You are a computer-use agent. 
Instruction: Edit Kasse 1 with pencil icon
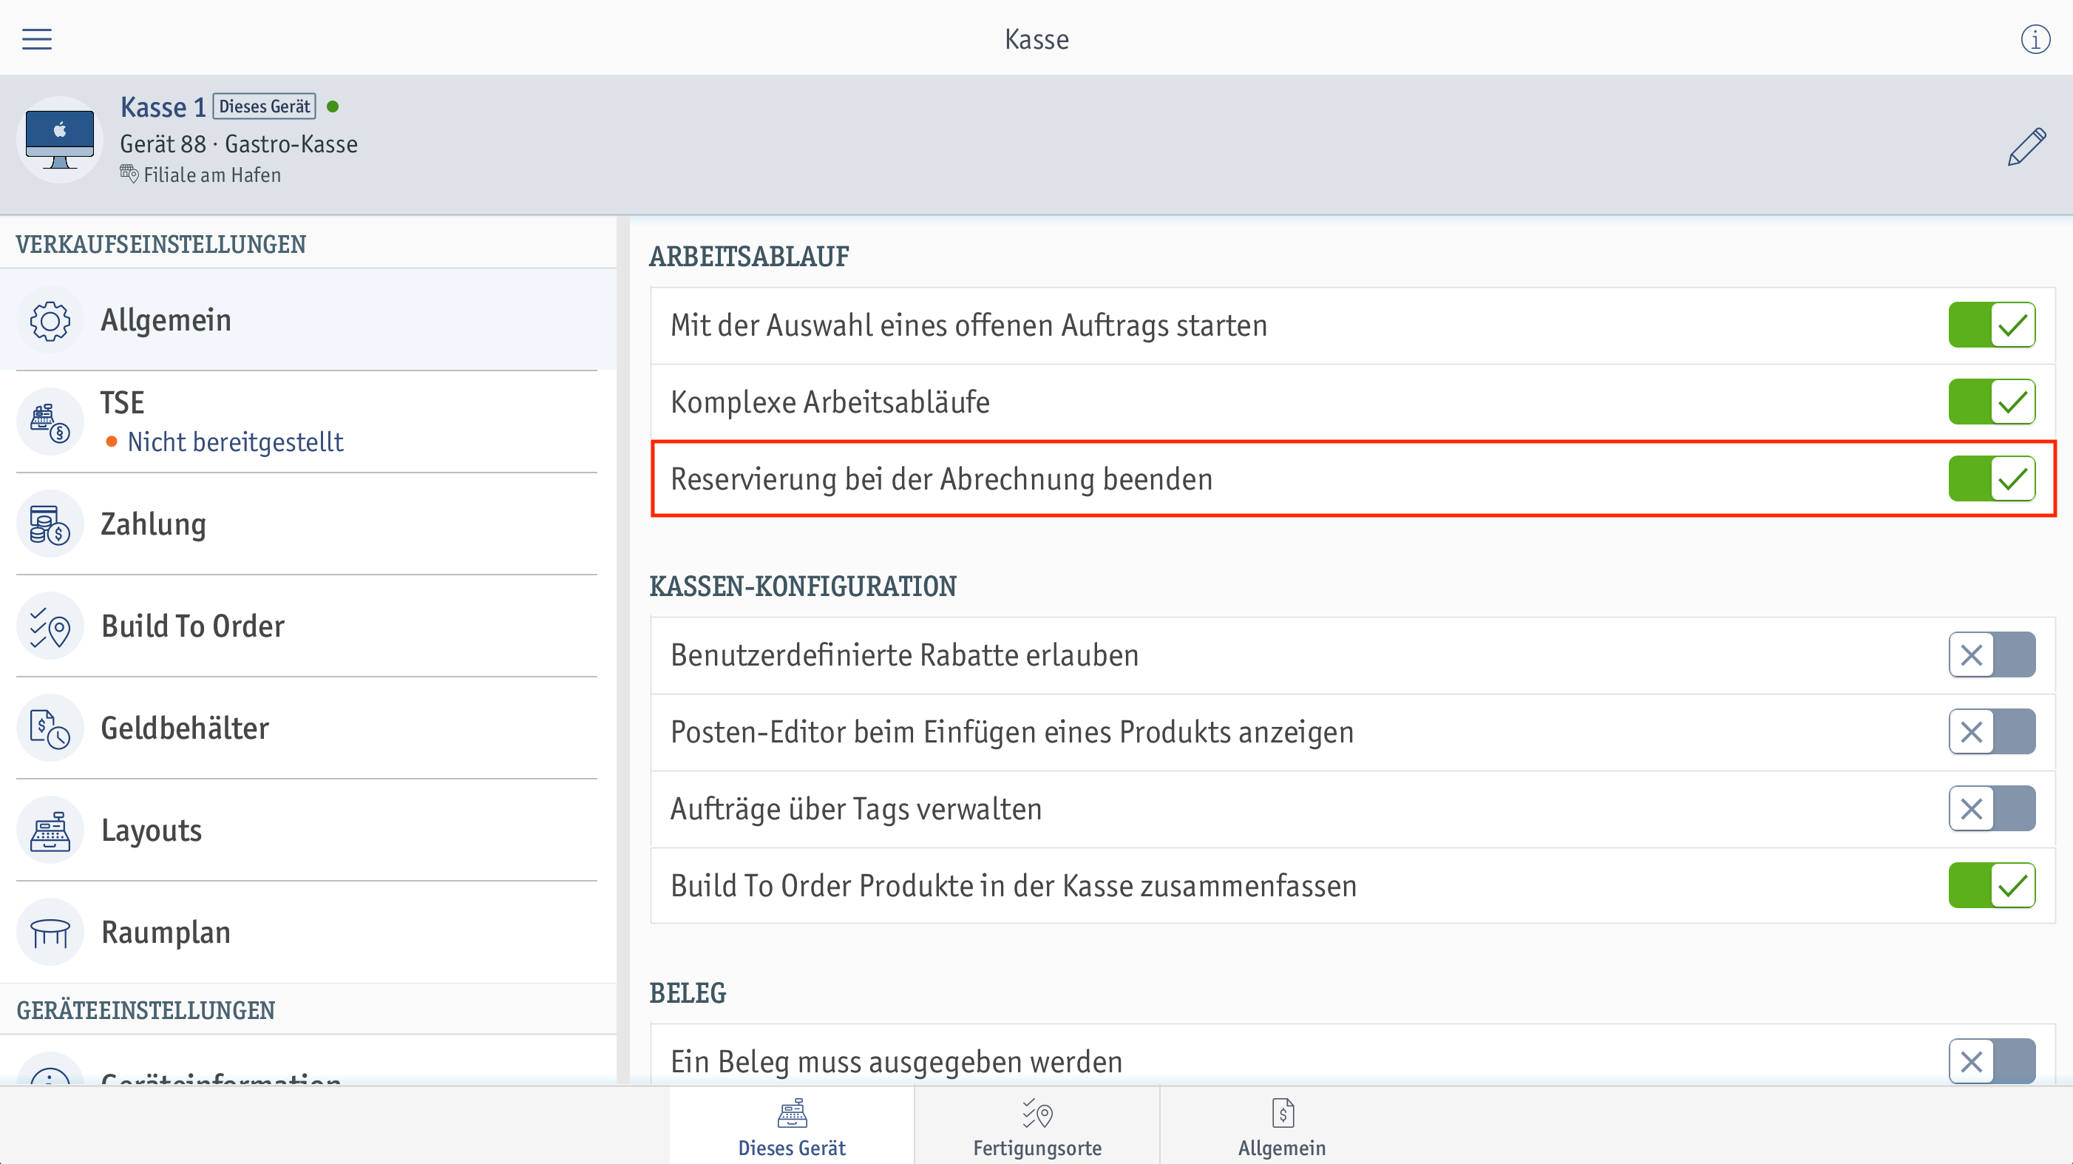tap(2026, 146)
